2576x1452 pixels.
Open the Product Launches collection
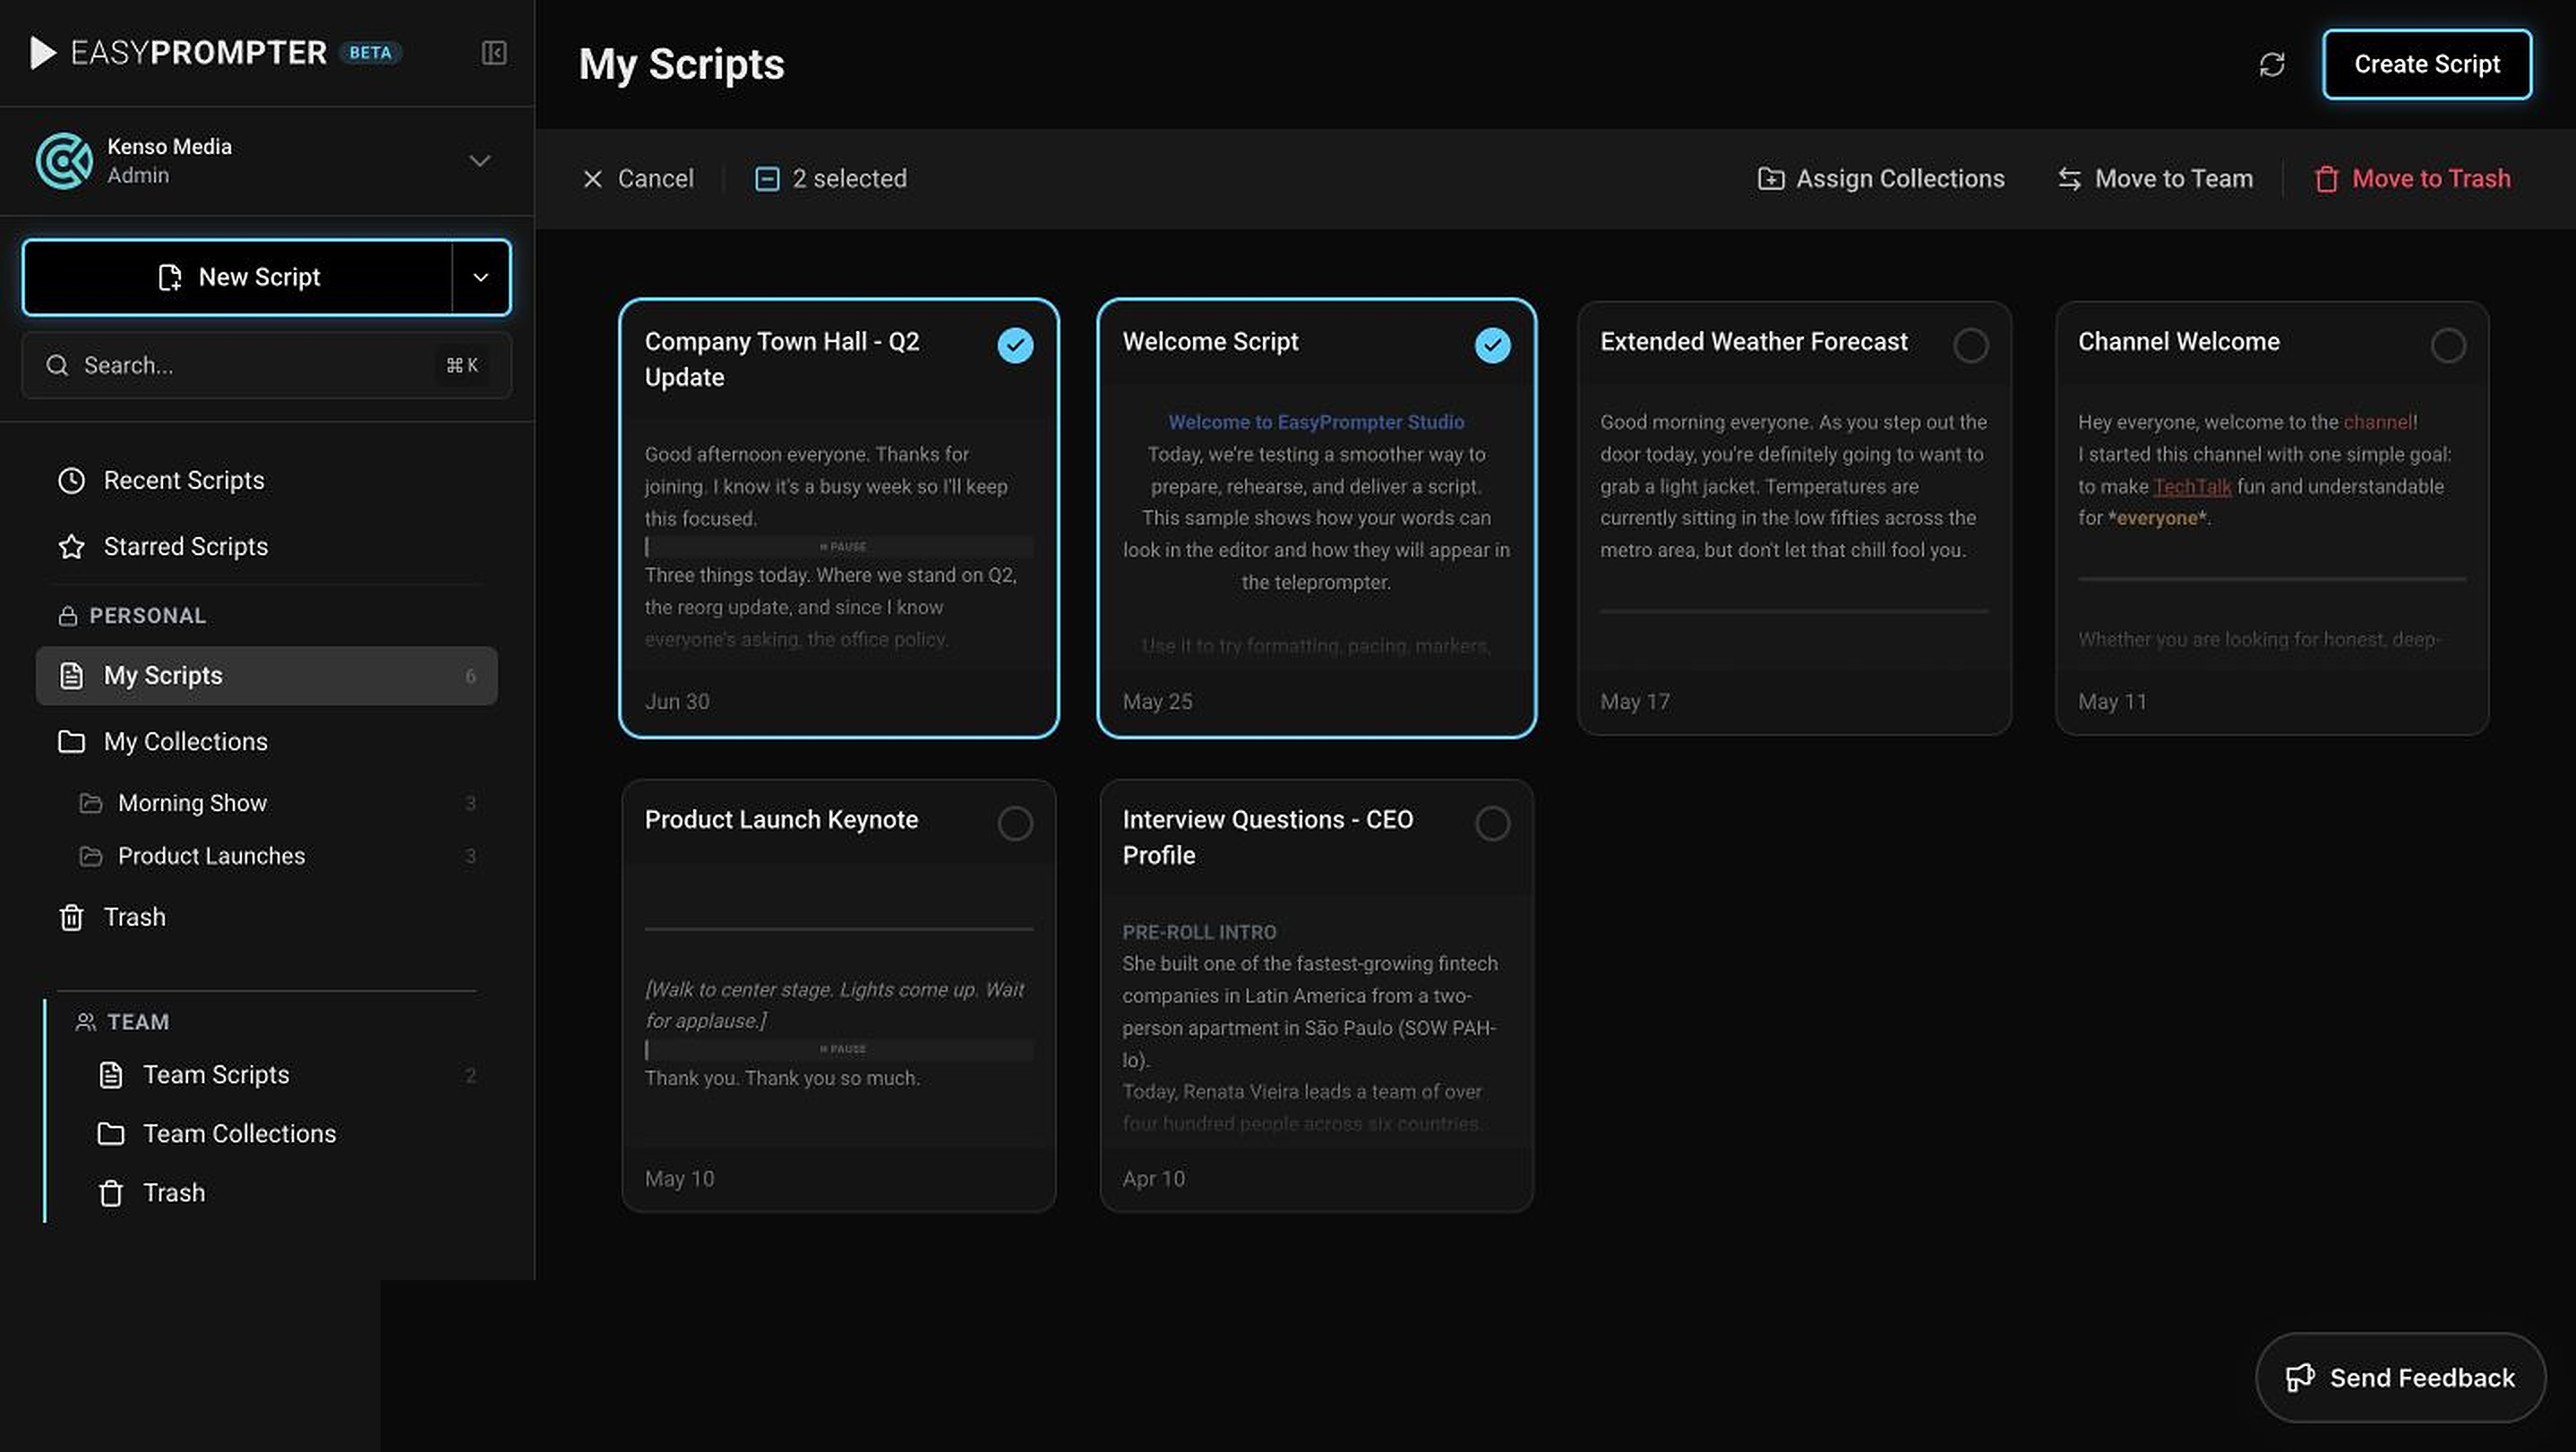click(267, 857)
